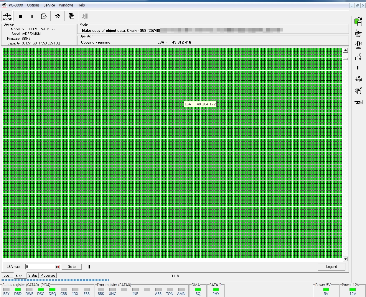
Task: Toggle the D icon in LBA map field
Action: coord(58,267)
